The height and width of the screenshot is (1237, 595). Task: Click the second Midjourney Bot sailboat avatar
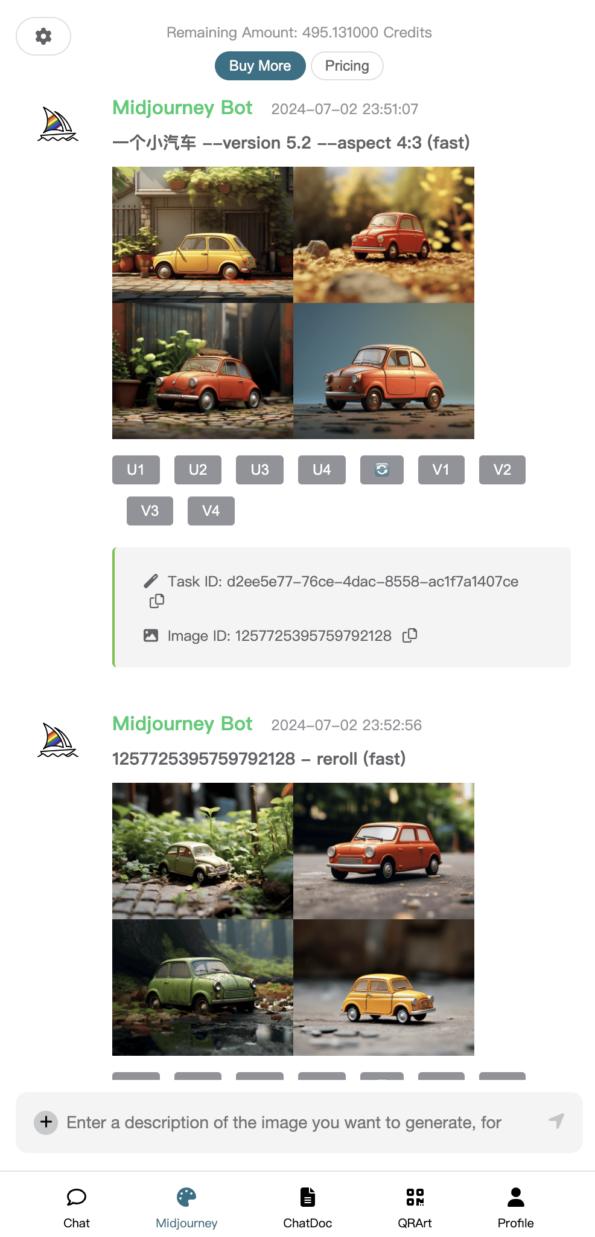(x=58, y=740)
